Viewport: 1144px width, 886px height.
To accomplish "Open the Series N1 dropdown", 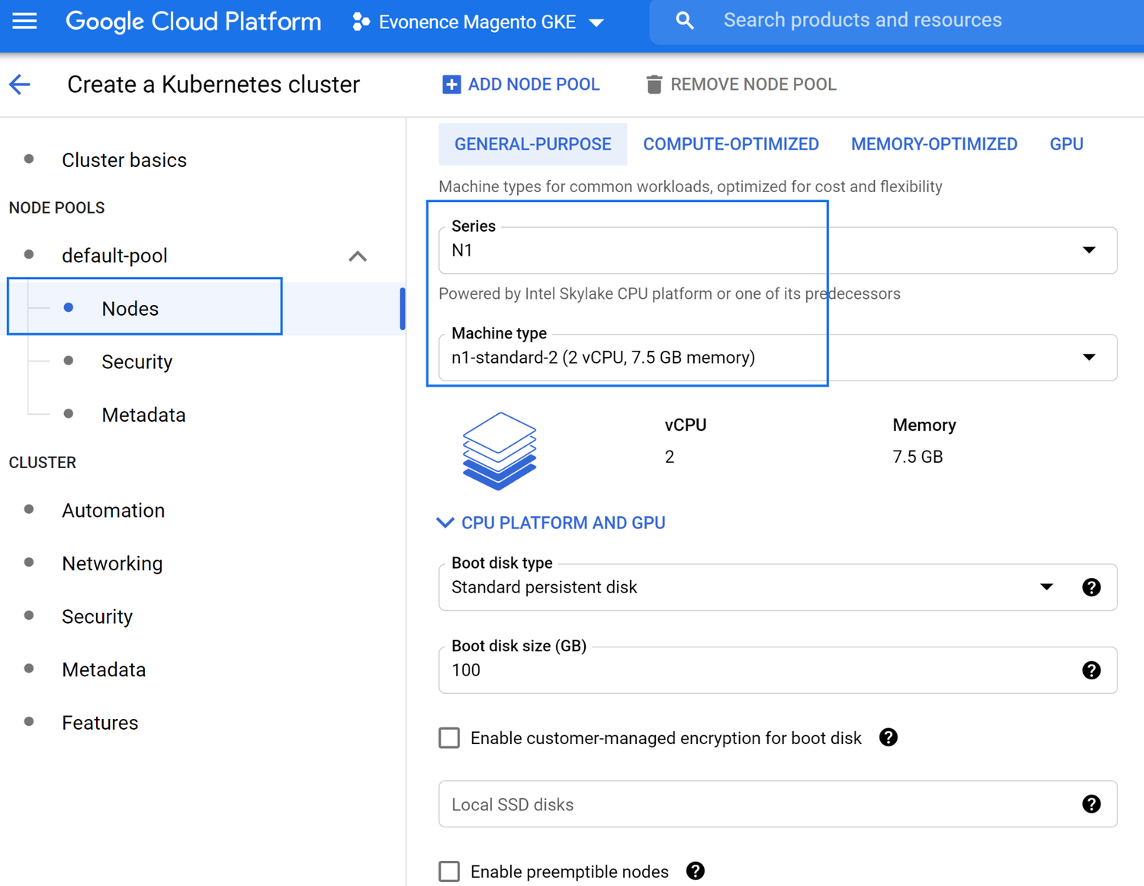I will [x=778, y=250].
